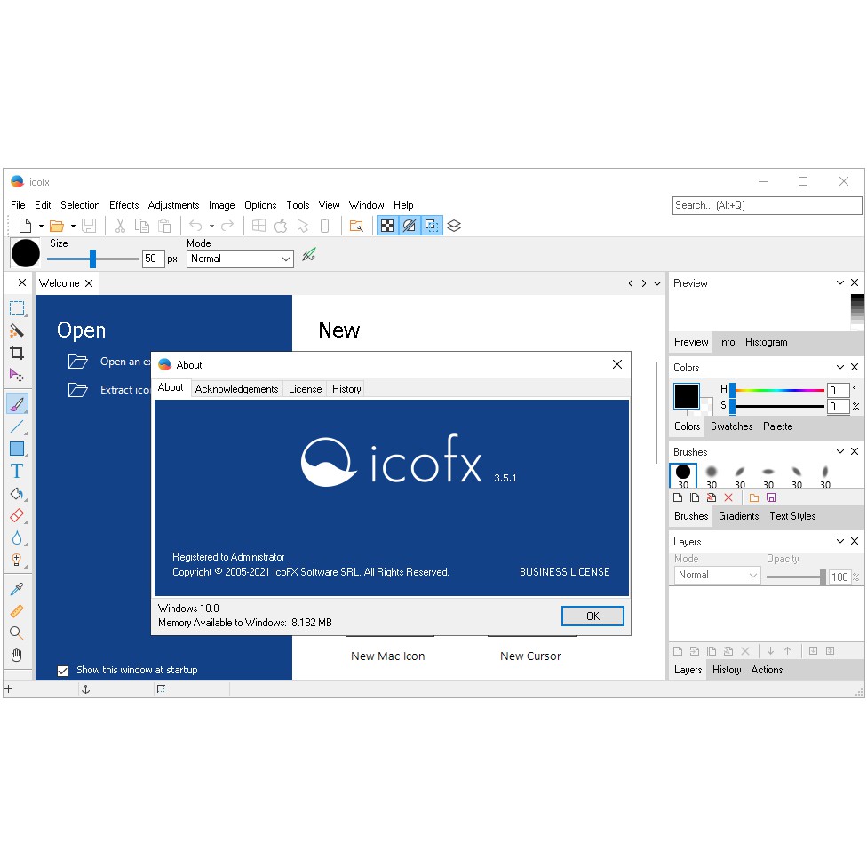This screenshot has height=867, width=867.
Task: Expand the New file dropdown arrow
Action: click(x=41, y=227)
